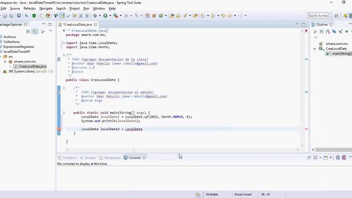Open the Window menu
The height and width of the screenshot is (198, 352).
pyautogui.click(x=99, y=9)
